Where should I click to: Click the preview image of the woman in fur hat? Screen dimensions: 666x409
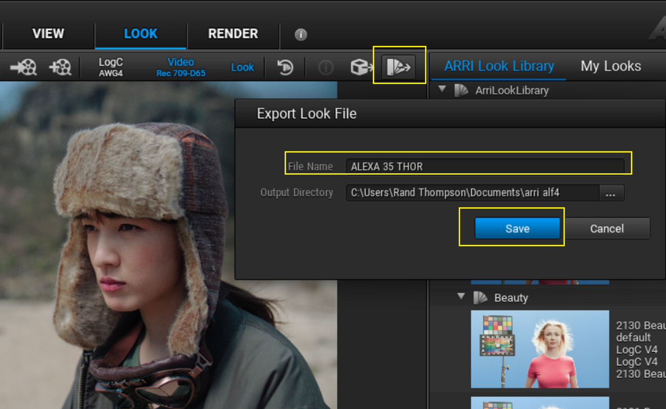pos(168,245)
